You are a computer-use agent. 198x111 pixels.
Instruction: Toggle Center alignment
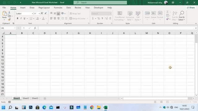[x=55, y=18]
